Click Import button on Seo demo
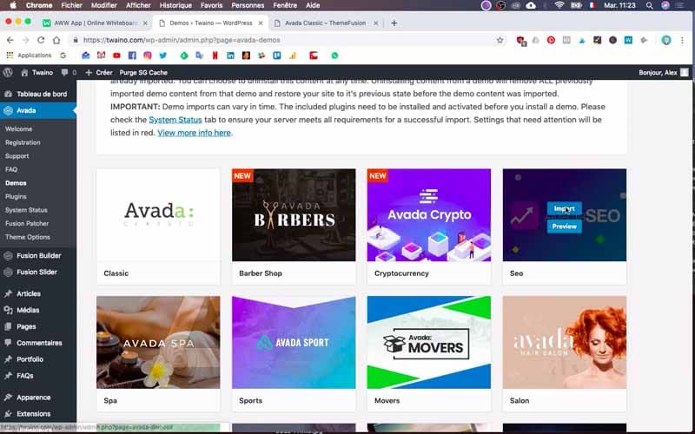The image size is (695, 434). click(x=564, y=208)
